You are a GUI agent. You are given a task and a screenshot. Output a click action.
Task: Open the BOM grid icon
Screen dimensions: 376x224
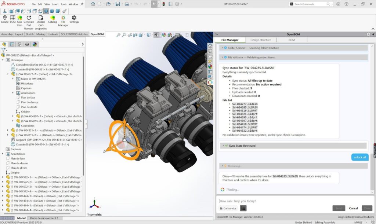pos(12,18)
